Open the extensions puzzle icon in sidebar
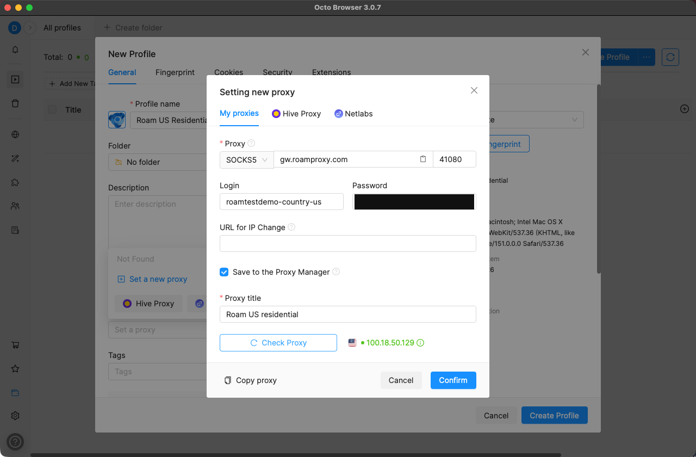The height and width of the screenshot is (457, 696). [x=15, y=182]
